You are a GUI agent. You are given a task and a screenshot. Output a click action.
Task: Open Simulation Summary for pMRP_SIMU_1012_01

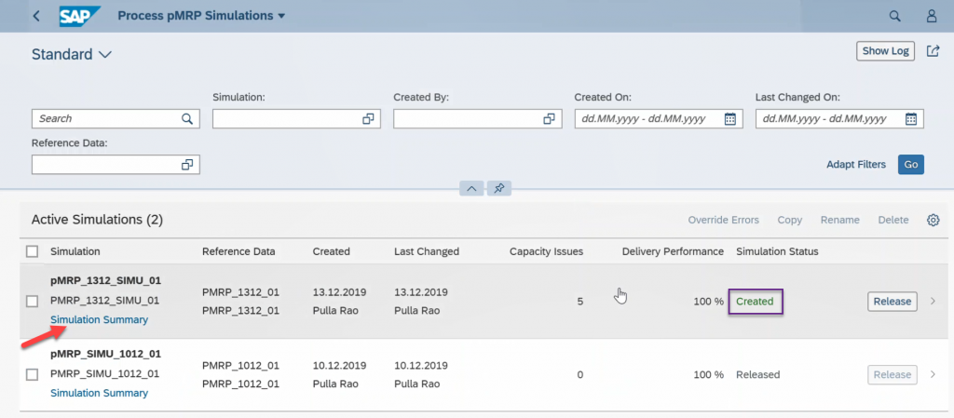99,393
